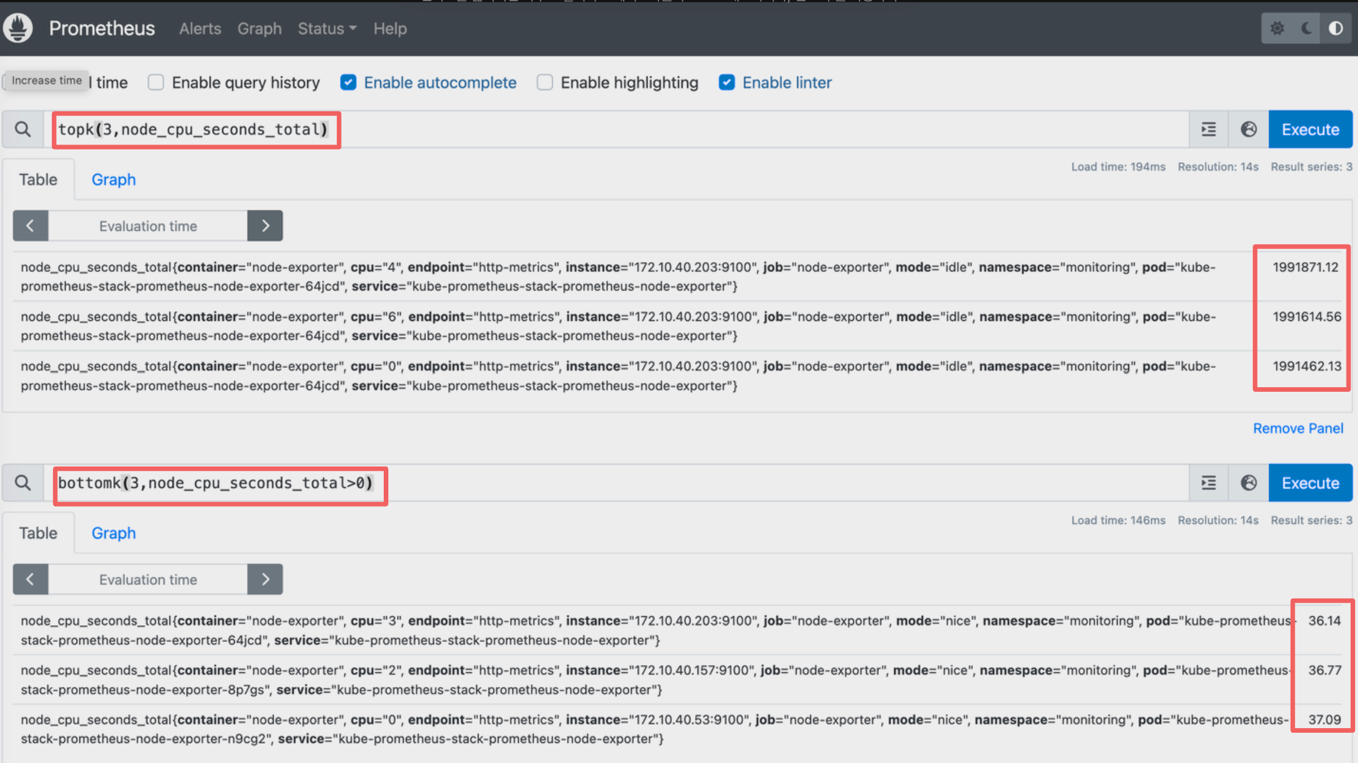Click the Prometheus flame logo
Image resolution: width=1358 pixels, height=763 pixels.
tap(18, 28)
